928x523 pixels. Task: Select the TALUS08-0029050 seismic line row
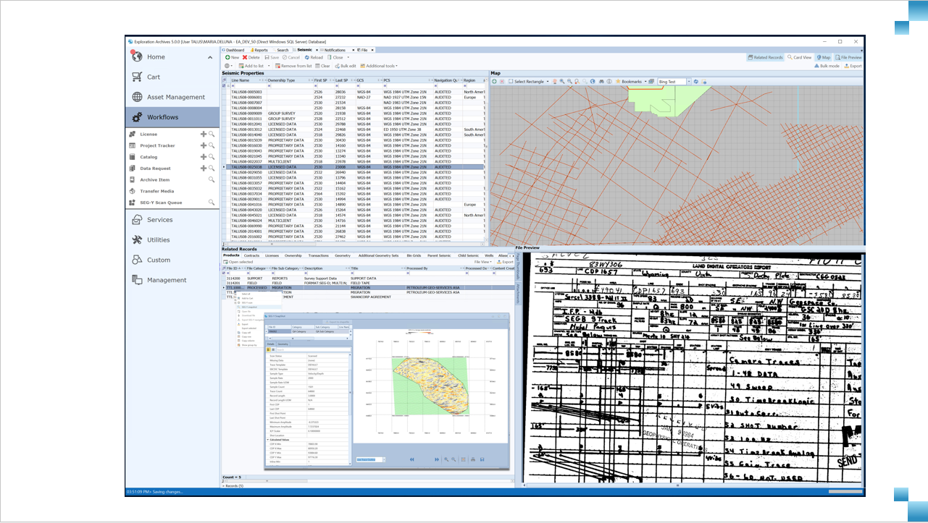[x=246, y=173]
